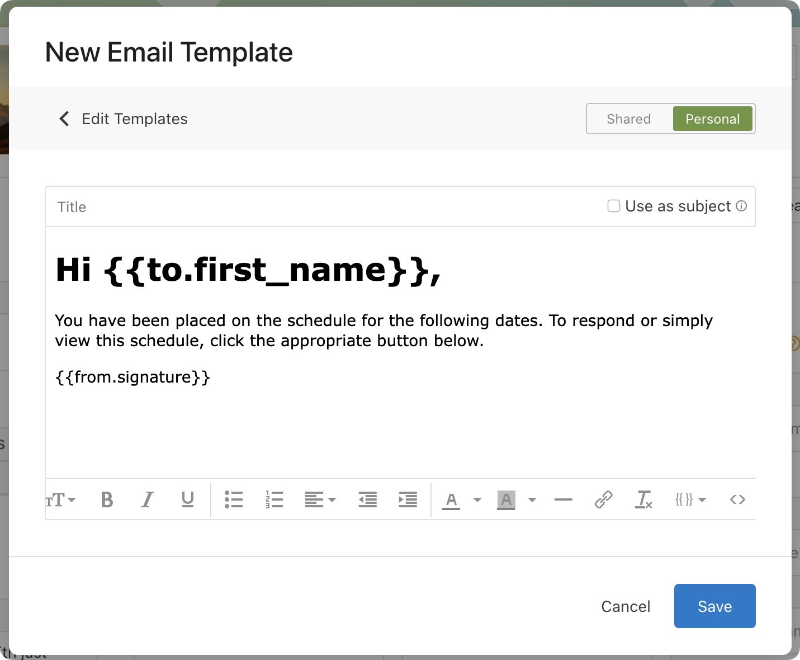
Task: Go back to Edit Templates
Action: tap(124, 119)
